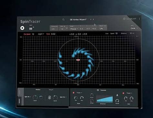Open the left Spin Hz dropdown
The image size is (153, 118).
28,97
